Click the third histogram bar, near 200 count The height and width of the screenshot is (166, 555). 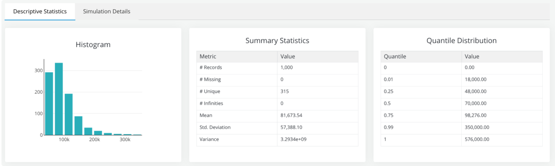click(x=69, y=114)
